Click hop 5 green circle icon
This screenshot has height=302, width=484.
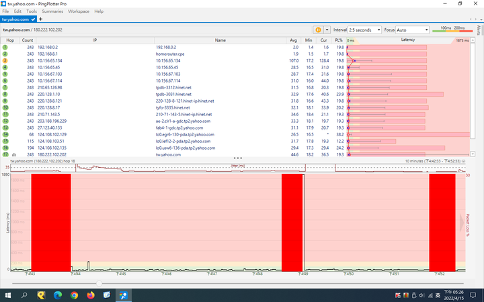[5, 74]
